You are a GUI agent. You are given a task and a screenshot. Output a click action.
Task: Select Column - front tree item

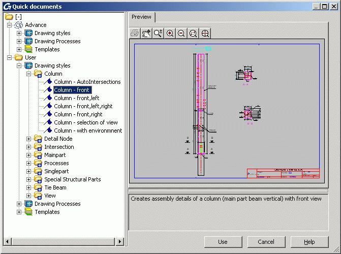coord(73,90)
